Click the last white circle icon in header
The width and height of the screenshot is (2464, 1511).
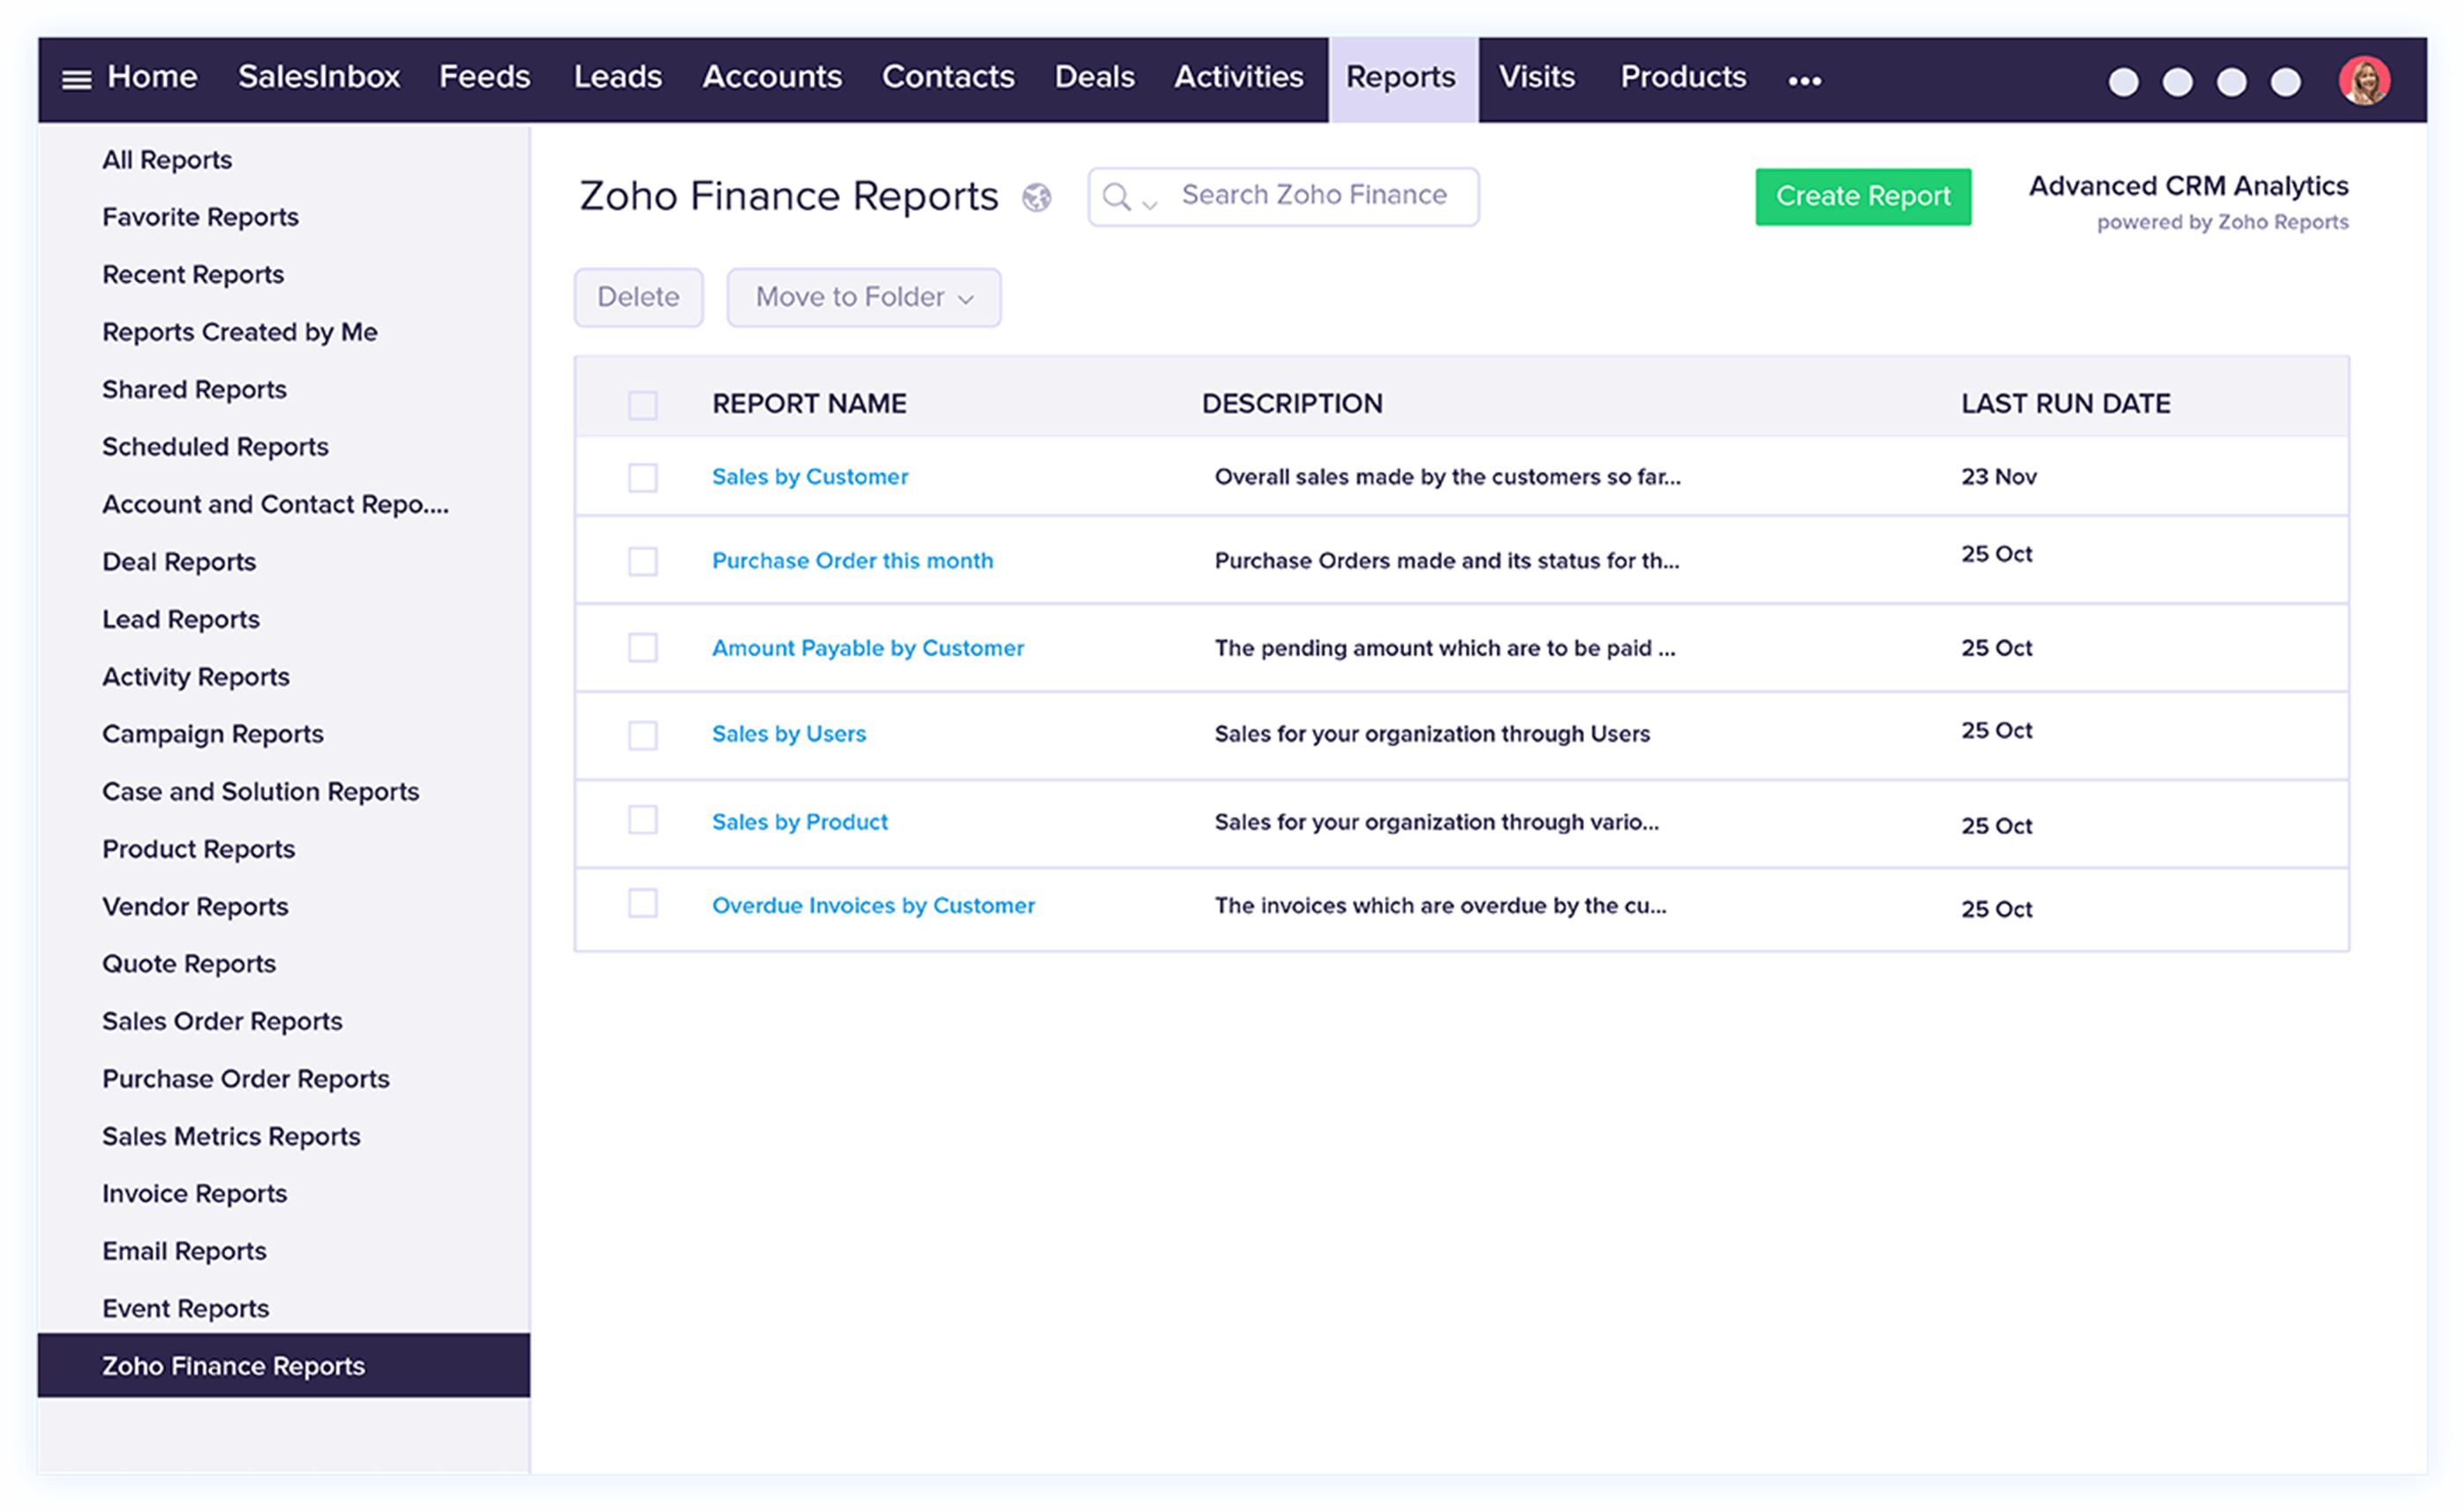point(2285,82)
